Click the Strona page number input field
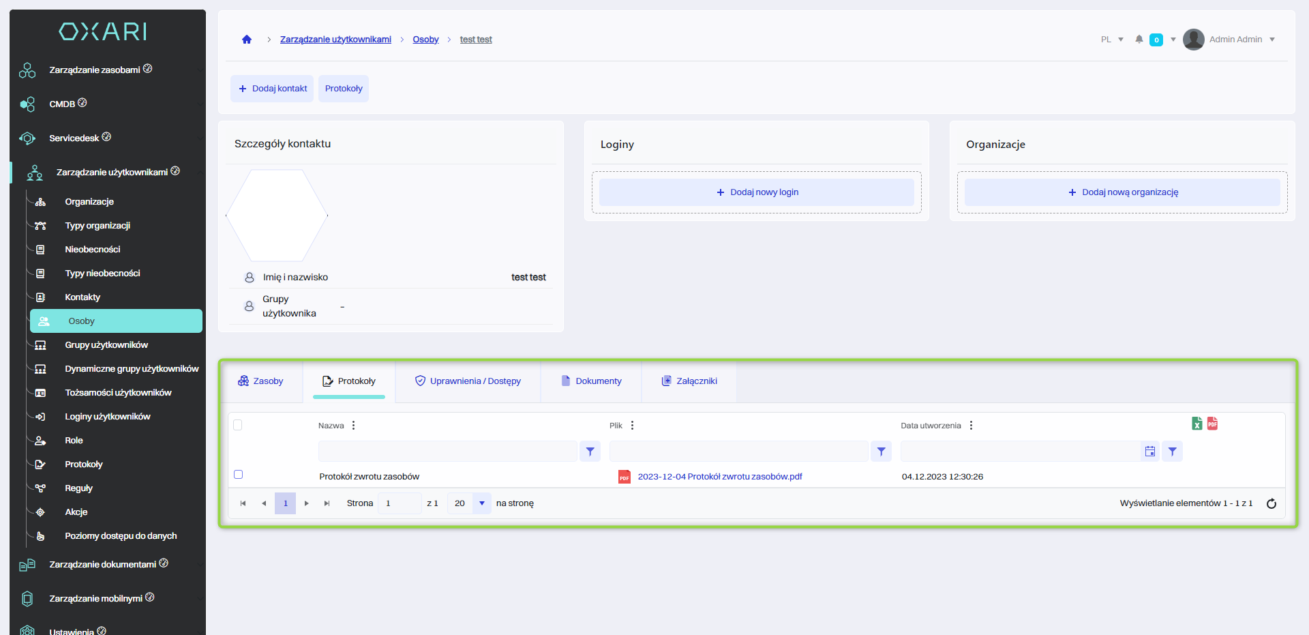 [399, 503]
